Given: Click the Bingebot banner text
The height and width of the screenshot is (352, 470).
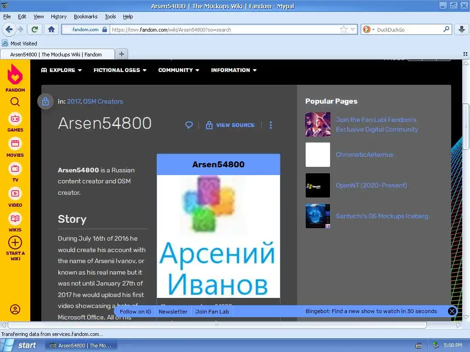Looking at the screenshot, I should 371,311.
